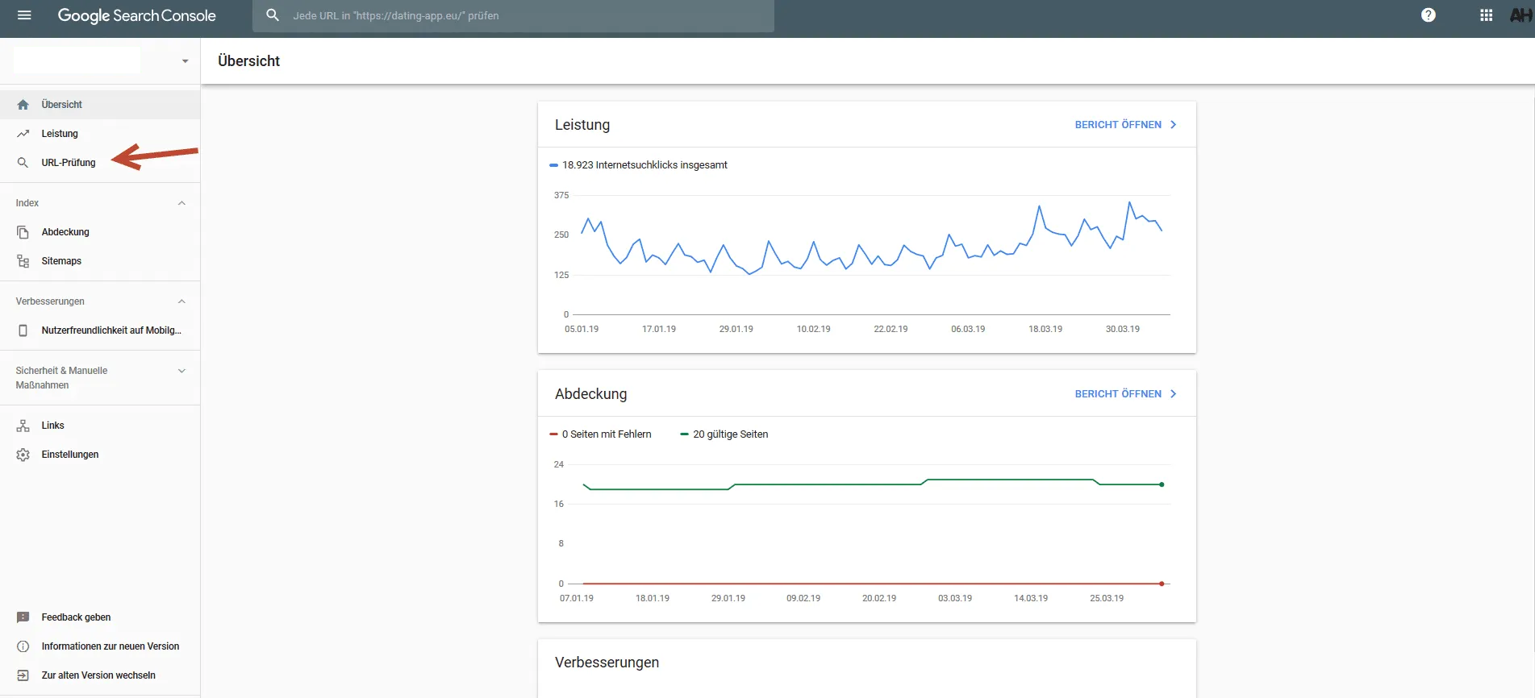Image resolution: width=1535 pixels, height=698 pixels.
Task: Click the 30.03.19 date label
Action: tap(1122, 329)
